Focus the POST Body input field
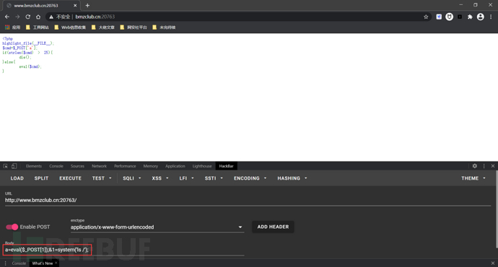 (x=124, y=250)
